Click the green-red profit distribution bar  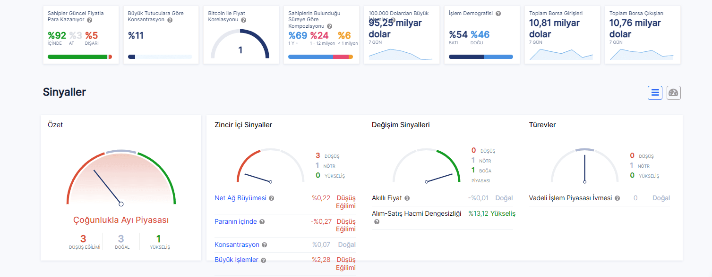point(80,57)
